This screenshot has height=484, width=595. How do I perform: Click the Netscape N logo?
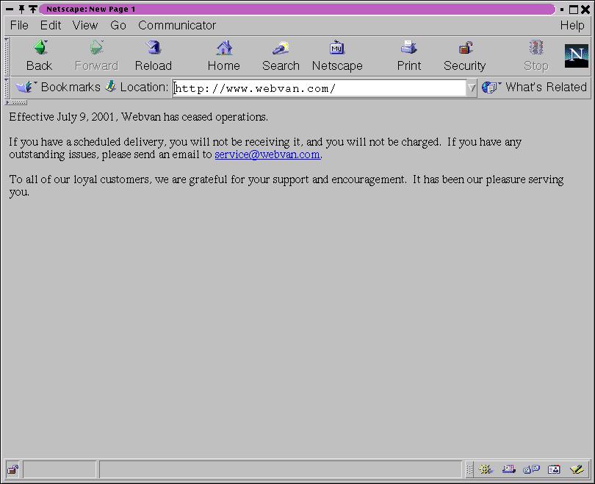pyautogui.click(x=576, y=56)
